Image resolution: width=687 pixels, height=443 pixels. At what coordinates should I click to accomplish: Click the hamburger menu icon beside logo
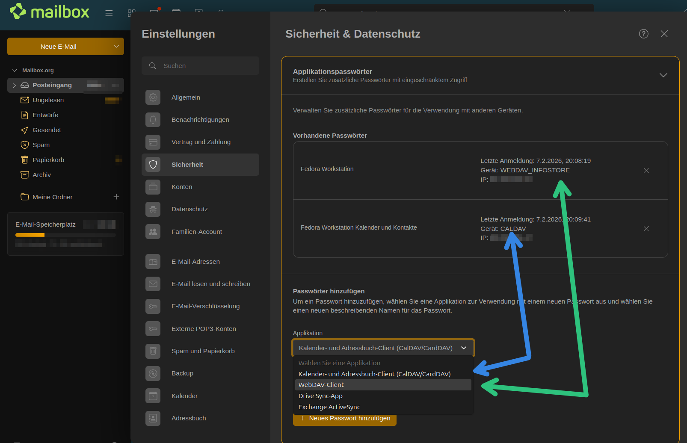(109, 13)
